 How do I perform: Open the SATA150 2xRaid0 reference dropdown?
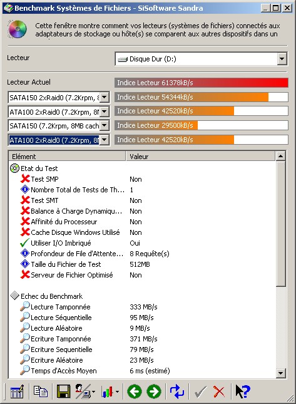point(105,98)
